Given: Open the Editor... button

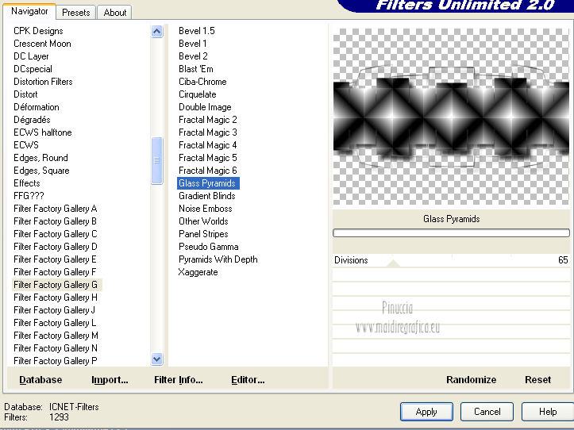Looking at the screenshot, I should [248, 380].
